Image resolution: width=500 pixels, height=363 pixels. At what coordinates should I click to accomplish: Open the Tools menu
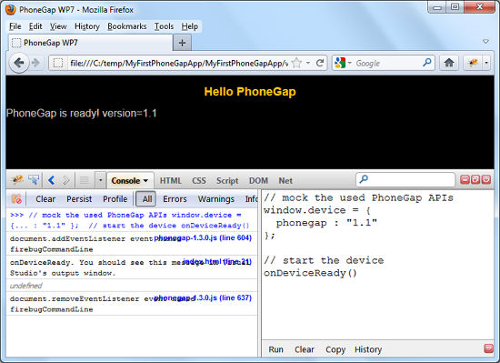(164, 26)
